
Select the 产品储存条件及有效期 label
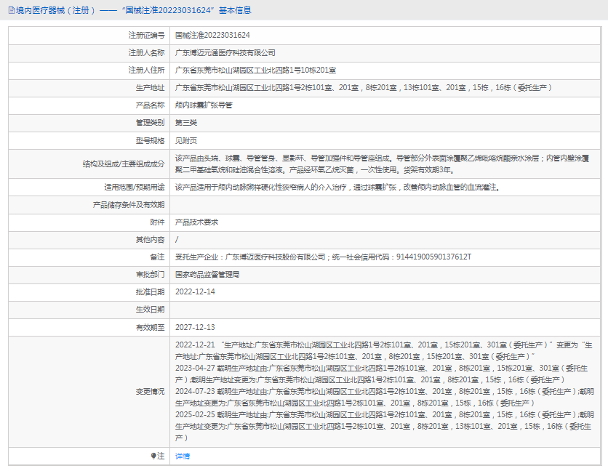click(x=129, y=205)
